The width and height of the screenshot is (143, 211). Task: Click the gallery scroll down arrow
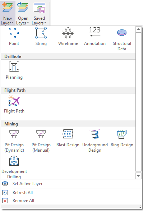pyautogui.click(x=138, y=176)
